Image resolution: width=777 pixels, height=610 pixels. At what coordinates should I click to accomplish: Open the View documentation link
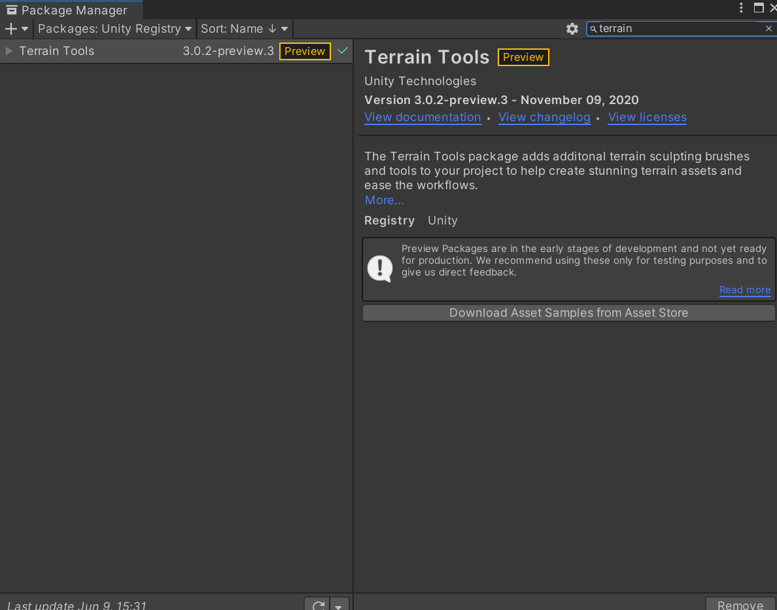coord(423,118)
